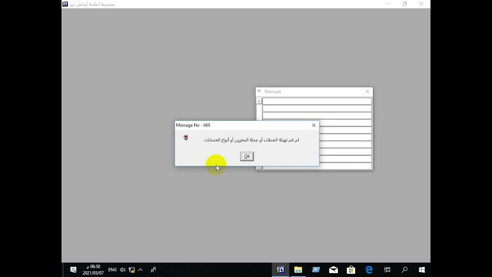Open the Windows Start menu
Viewport: 492px width, 277px height.
coord(422,270)
